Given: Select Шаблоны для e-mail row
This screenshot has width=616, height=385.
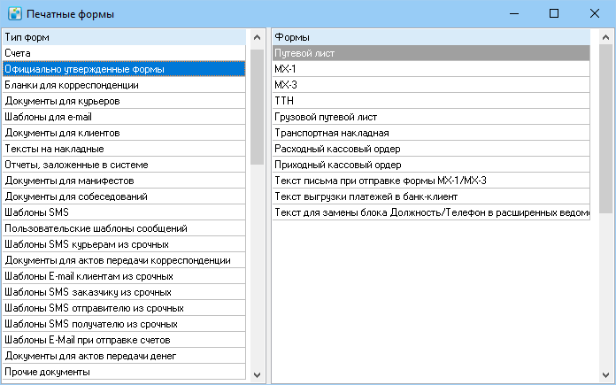Looking at the screenshot, I should point(124,117).
